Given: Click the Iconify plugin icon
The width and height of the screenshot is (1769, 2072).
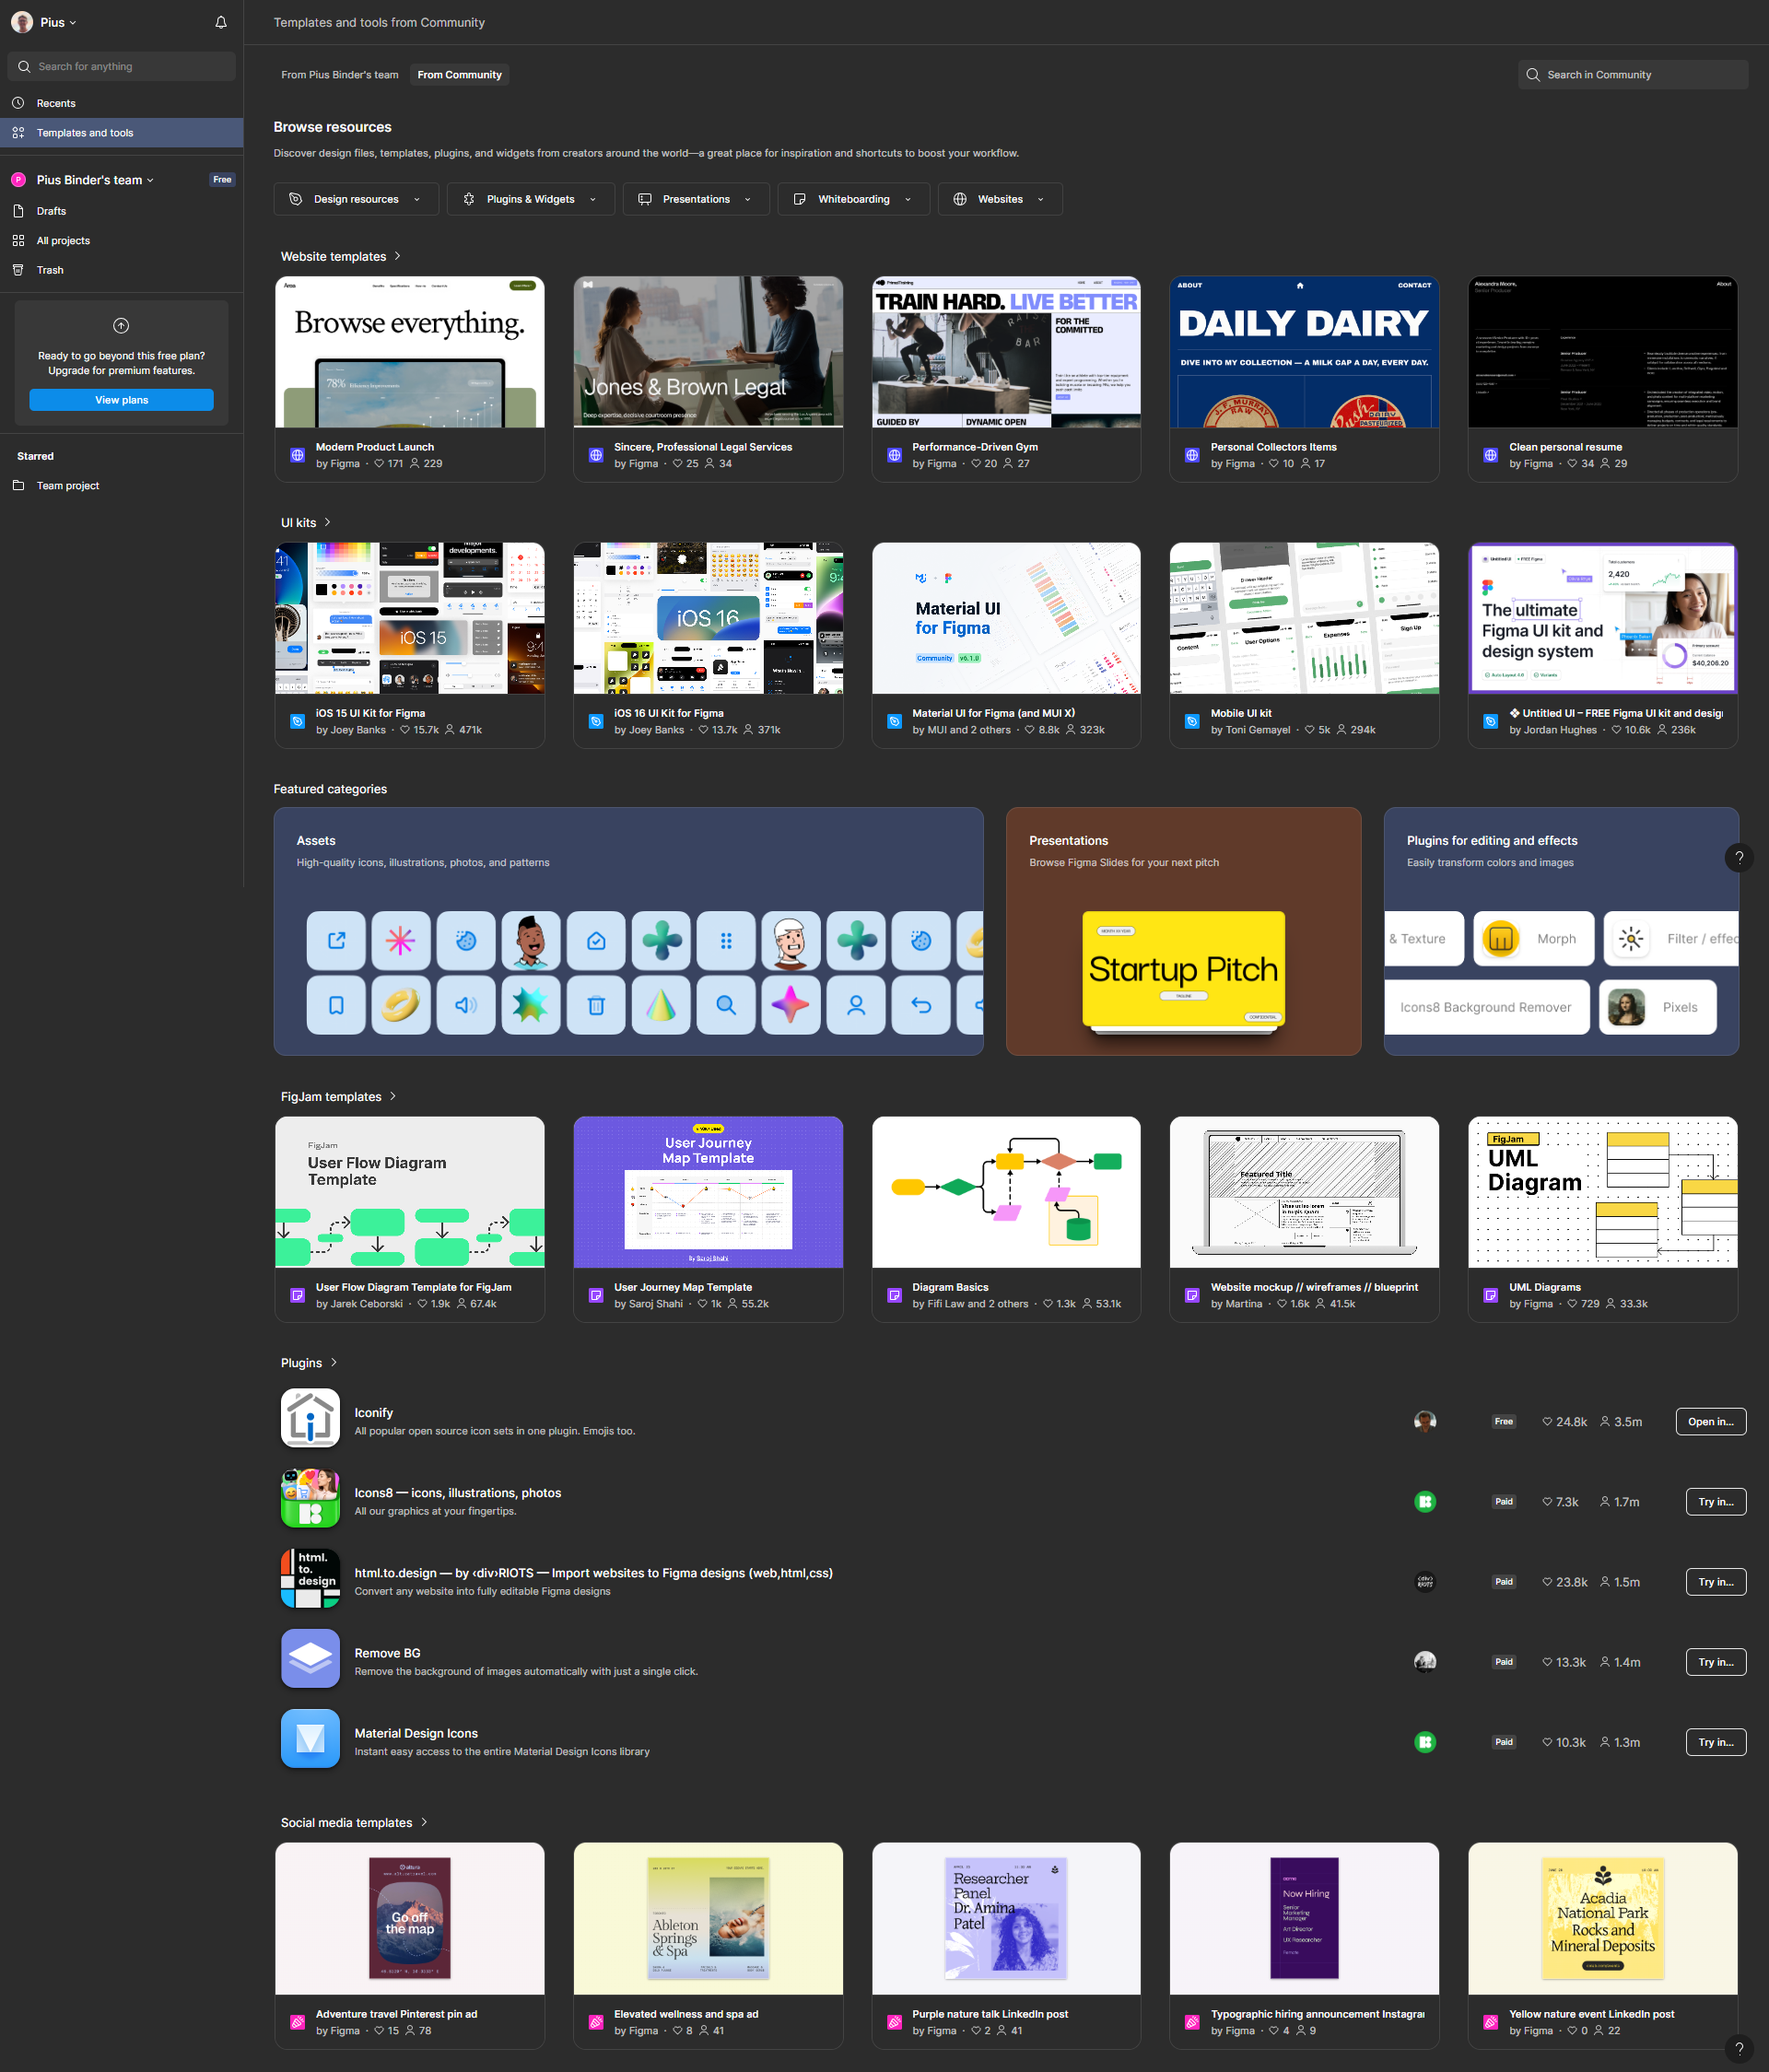Looking at the screenshot, I should click(x=310, y=1418).
